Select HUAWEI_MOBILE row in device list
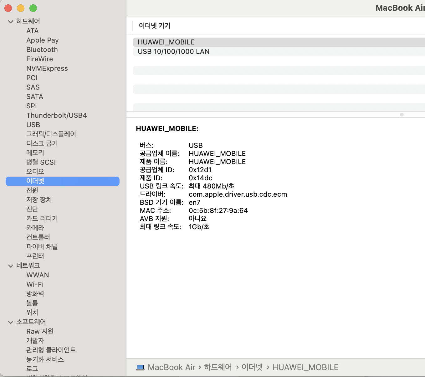 click(x=279, y=42)
